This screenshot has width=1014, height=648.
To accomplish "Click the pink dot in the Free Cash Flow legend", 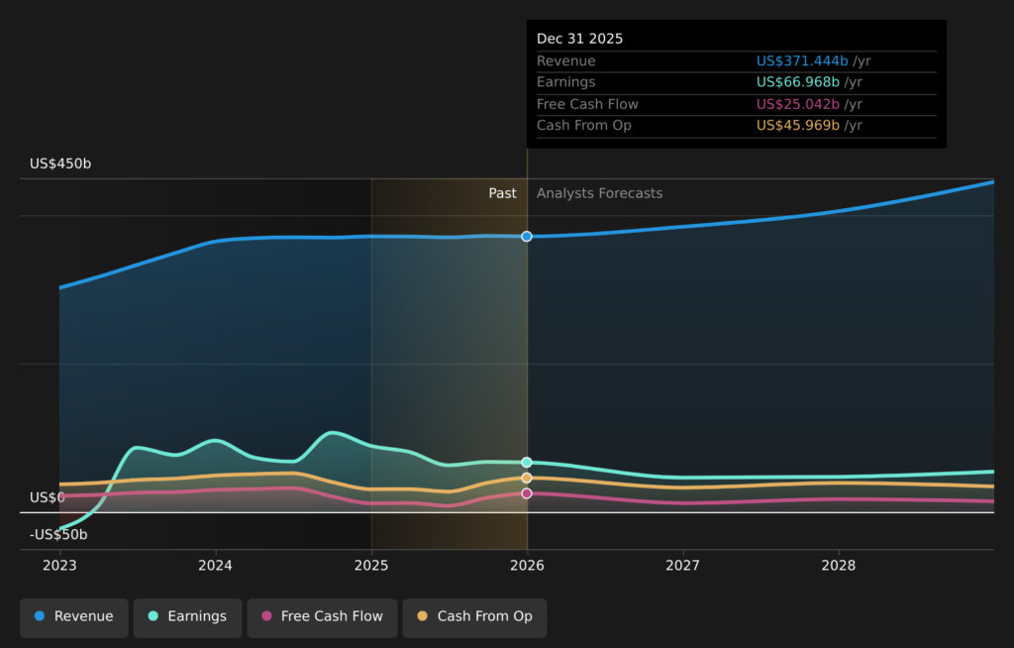I will [266, 616].
